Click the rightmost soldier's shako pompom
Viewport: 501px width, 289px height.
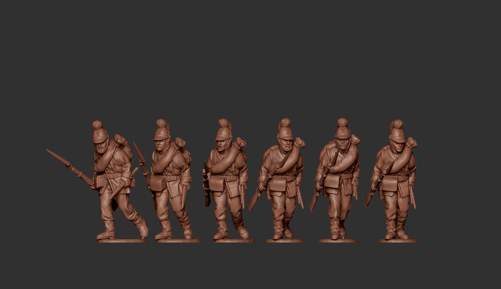pos(397,124)
